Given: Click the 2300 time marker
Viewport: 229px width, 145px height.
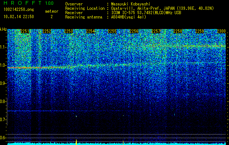Looking at the screenshot, I should (x=221, y=31).
